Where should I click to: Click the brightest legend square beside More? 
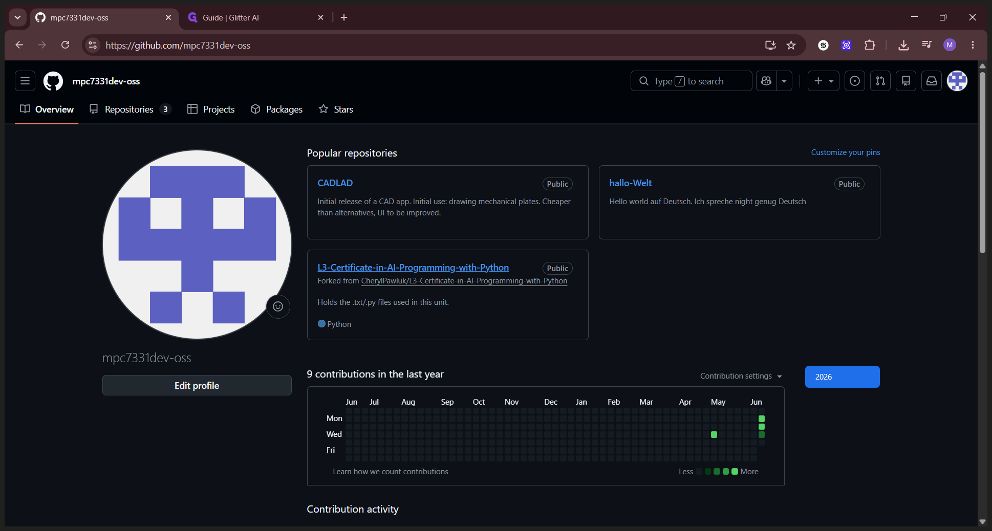[735, 472]
